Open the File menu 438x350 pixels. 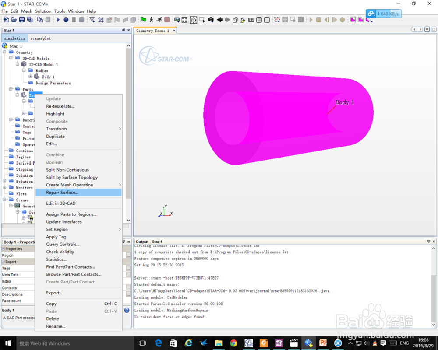pos(4,11)
